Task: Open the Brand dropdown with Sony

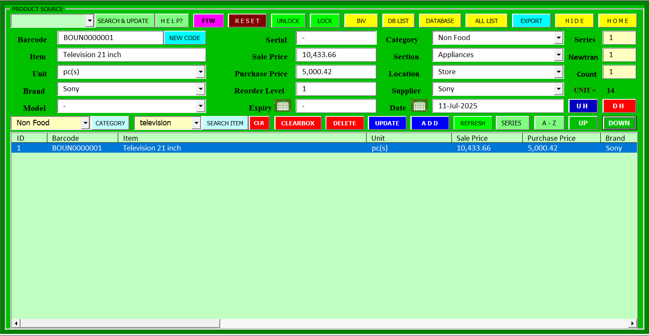Action: coord(201,89)
